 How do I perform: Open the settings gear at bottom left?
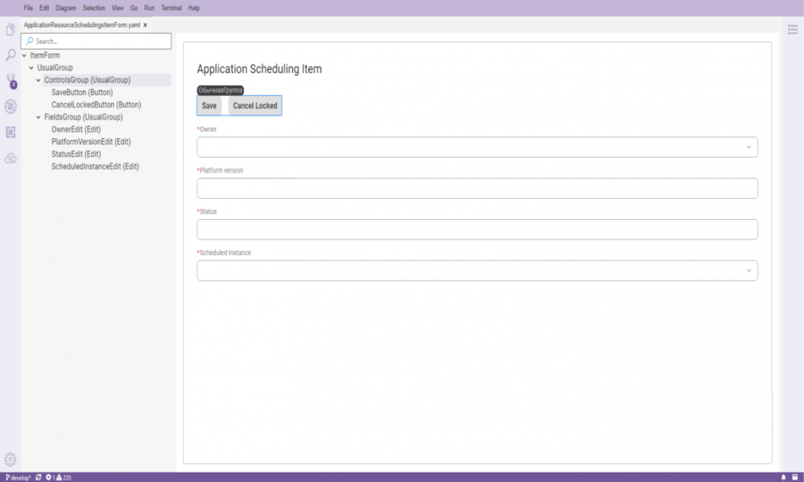[x=11, y=459]
